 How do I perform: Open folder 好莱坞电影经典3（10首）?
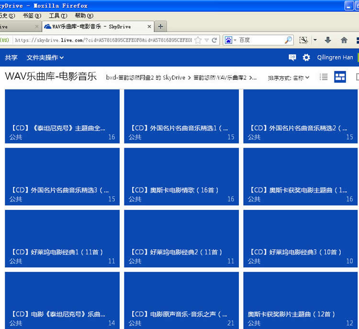tap(301, 239)
